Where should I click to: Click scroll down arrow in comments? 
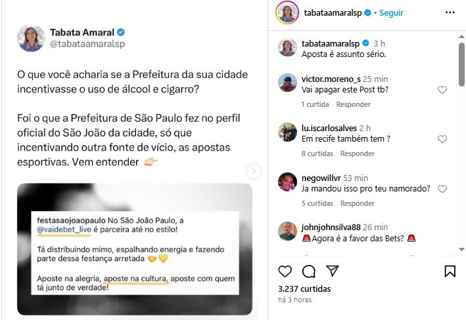[x=461, y=249]
